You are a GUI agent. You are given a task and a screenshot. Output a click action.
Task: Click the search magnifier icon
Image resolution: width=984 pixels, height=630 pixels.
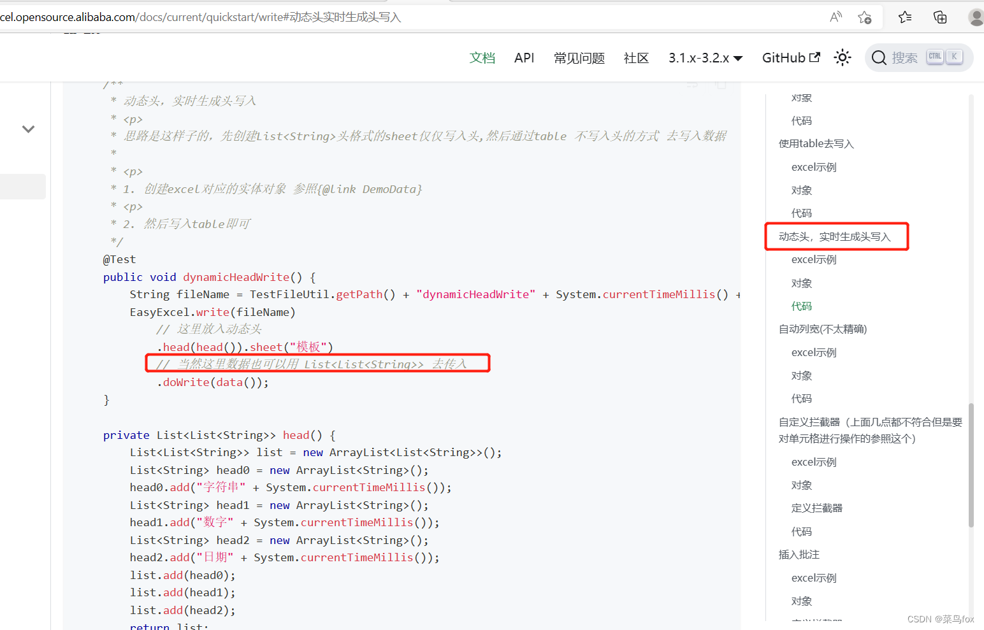point(879,58)
